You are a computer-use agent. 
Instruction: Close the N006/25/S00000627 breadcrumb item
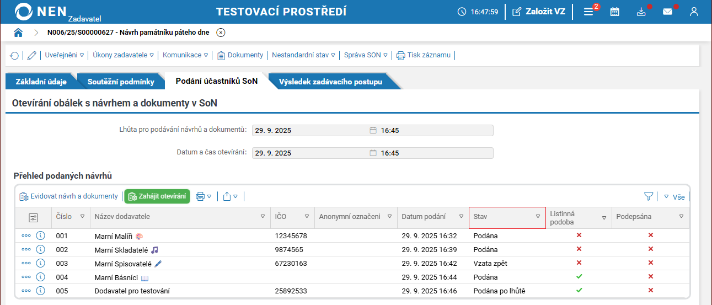(221, 33)
